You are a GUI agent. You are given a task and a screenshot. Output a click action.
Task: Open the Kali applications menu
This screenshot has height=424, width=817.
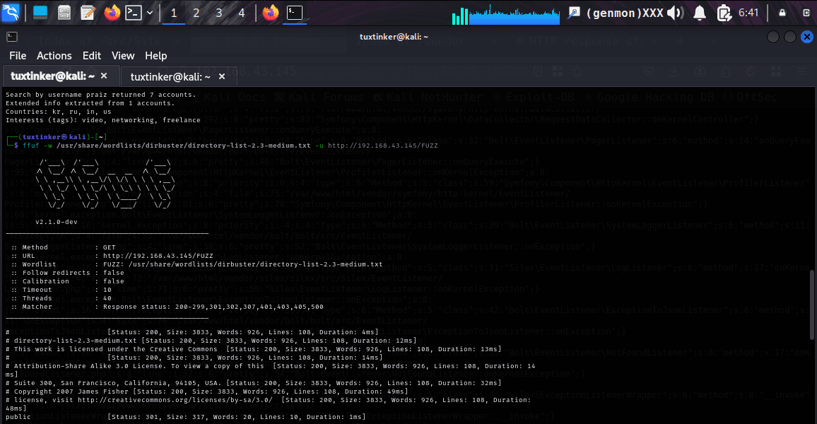point(11,12)
